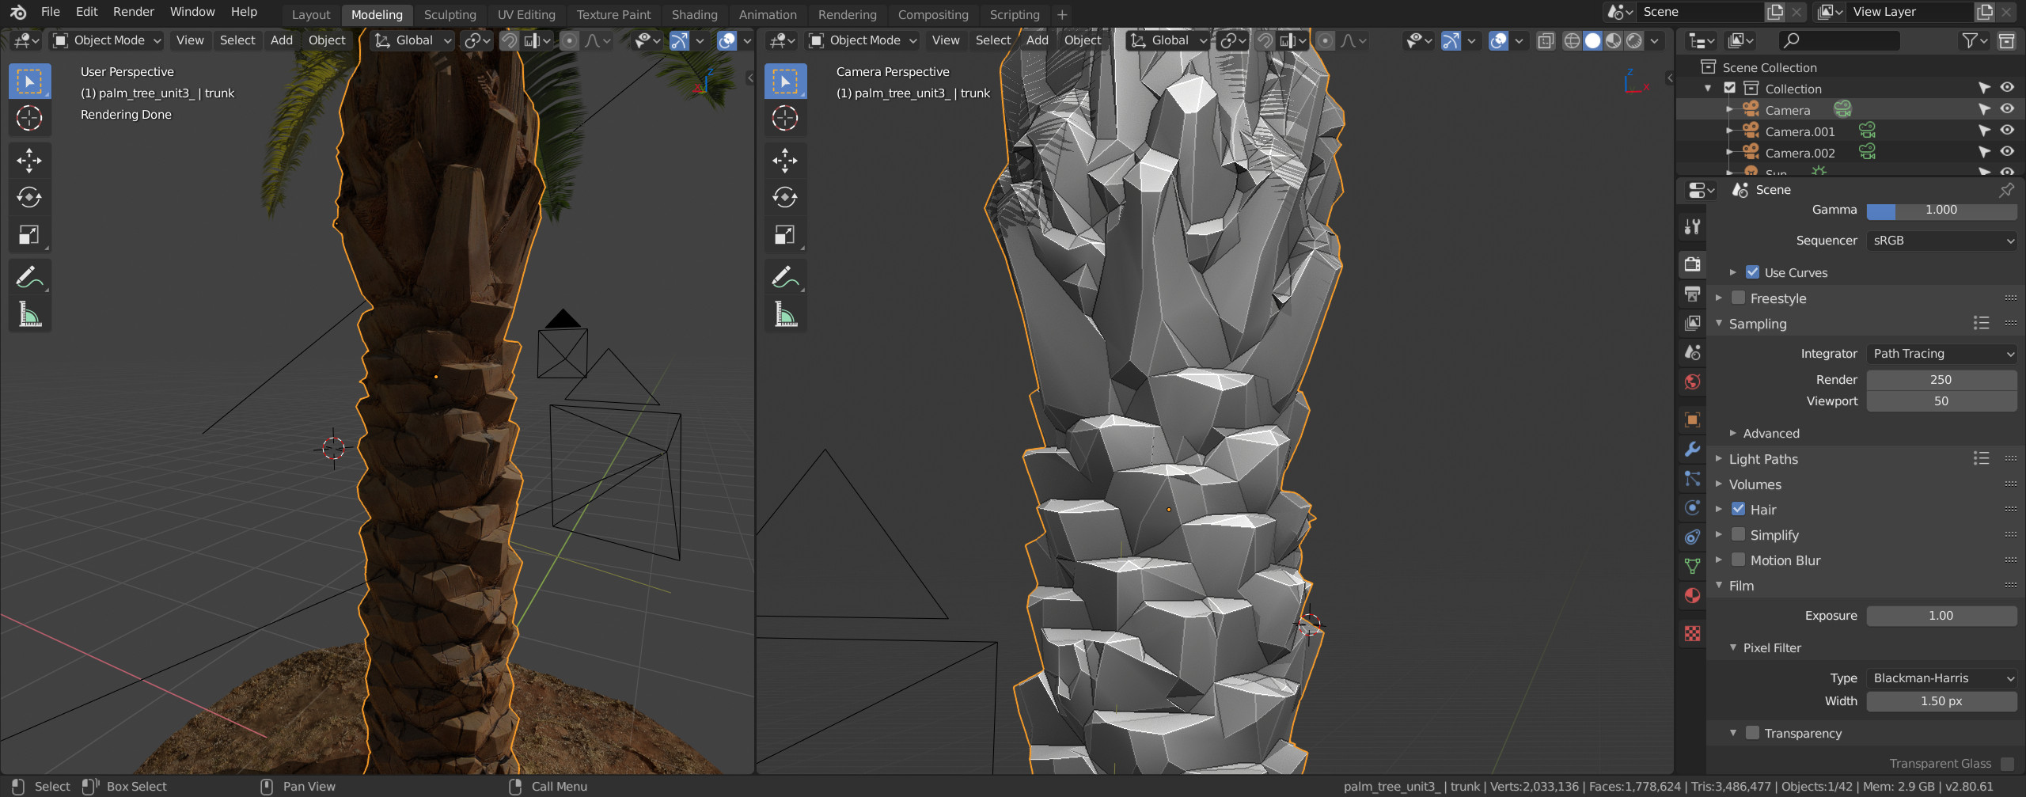Select the Rotate tool in left viewport

click(x=29, y=197)
